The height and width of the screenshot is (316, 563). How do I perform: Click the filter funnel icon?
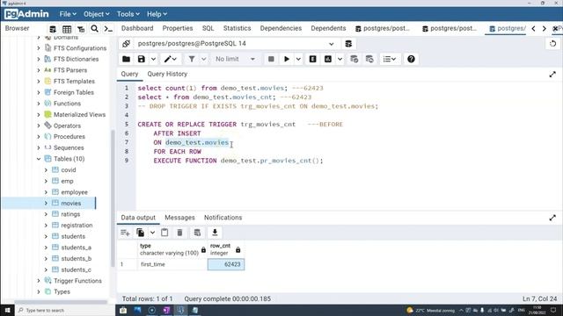click(192, 59)
